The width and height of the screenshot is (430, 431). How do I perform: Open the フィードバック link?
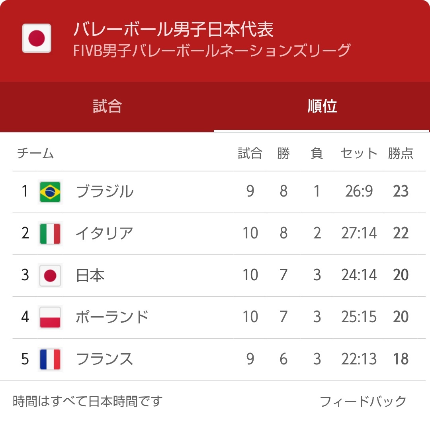tap(363, 401)
